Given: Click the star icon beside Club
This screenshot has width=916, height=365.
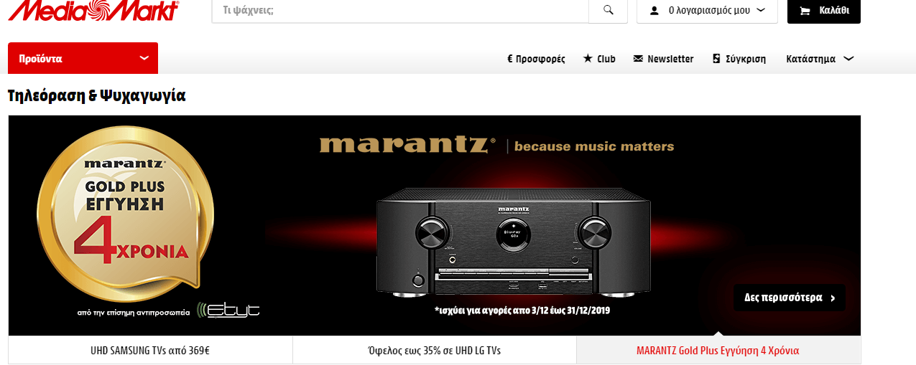Looking at the screenshot, I should (588, 58).
